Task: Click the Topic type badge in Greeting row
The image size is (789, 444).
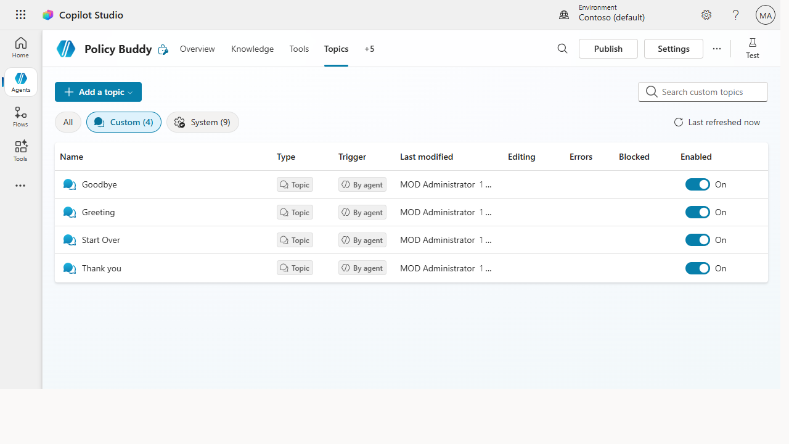Action: click(x=295, y=212)
